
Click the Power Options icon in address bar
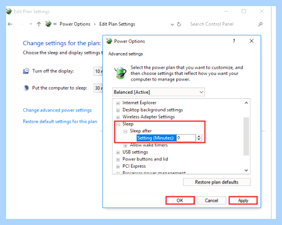48,24
